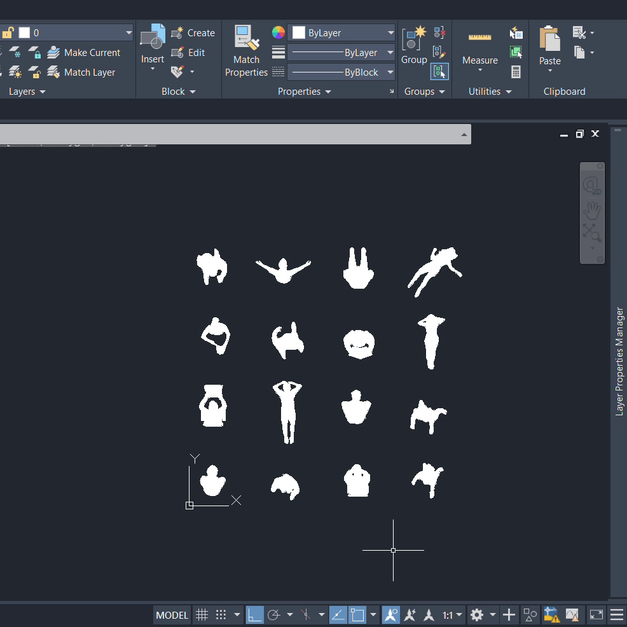Click the Match Properties tool

coord(246,51)
